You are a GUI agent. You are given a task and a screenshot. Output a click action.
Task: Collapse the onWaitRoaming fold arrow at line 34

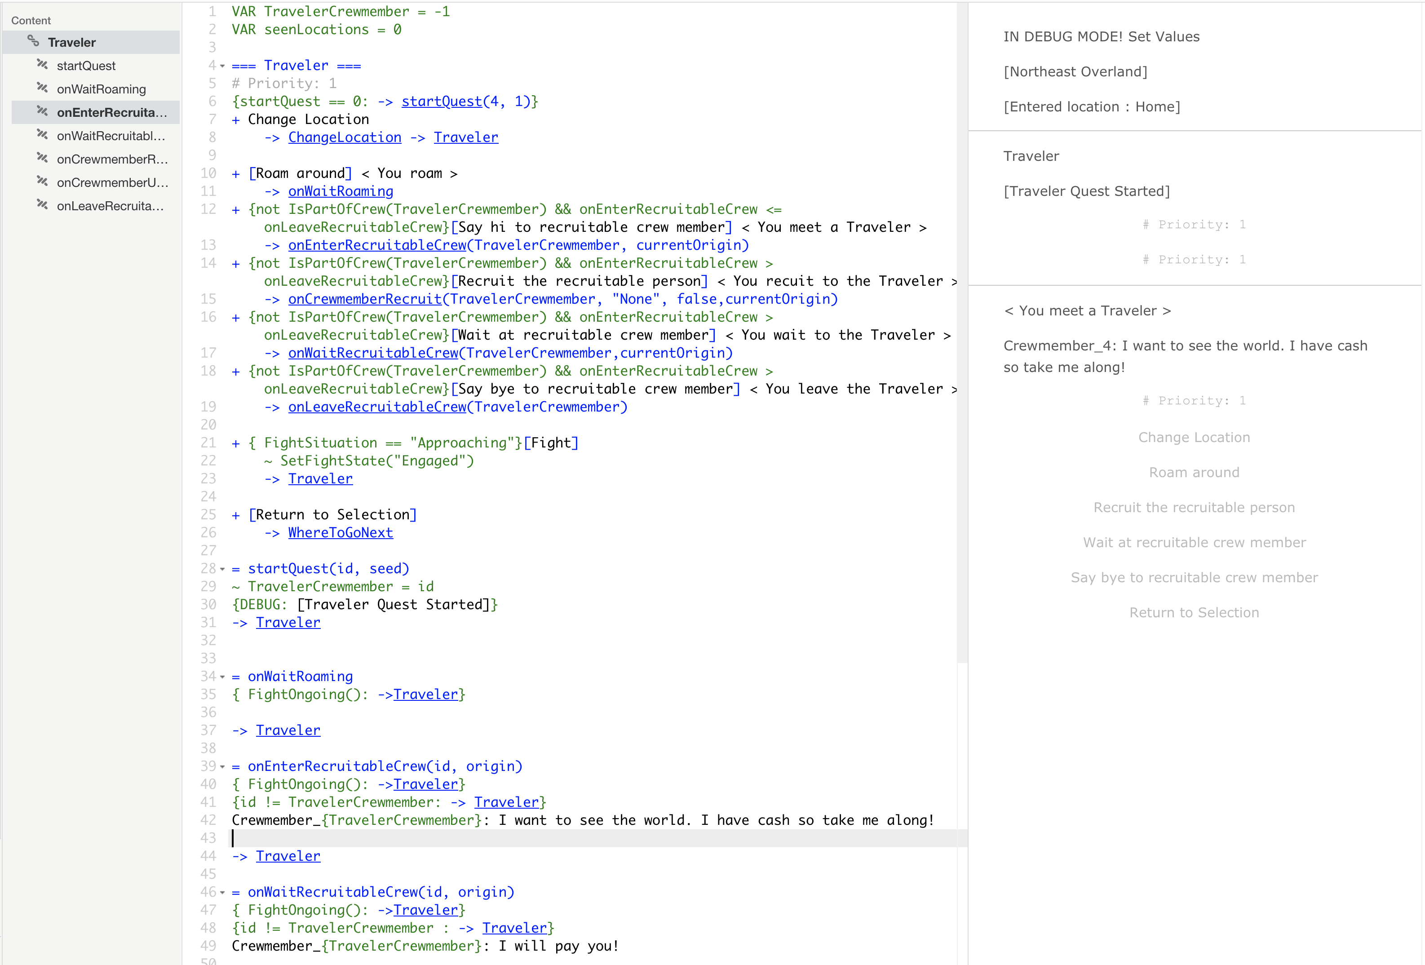tap(222, 677)
